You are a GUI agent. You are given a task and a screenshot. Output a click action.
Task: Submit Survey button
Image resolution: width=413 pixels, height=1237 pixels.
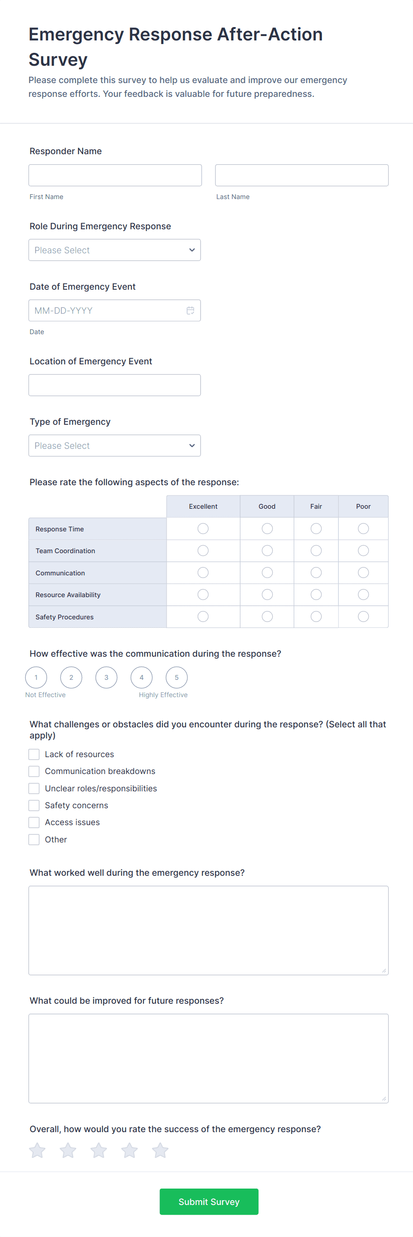pyautogui.click(x=209, y=1201)
